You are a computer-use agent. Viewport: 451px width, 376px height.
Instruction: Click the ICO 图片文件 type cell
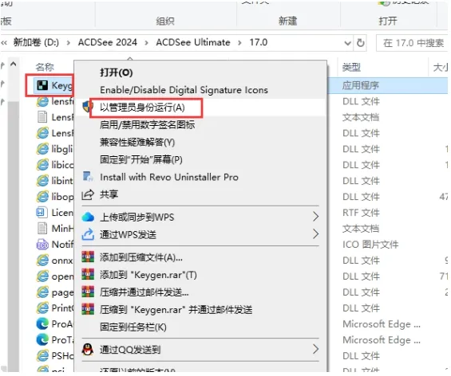tap(370, 245)
